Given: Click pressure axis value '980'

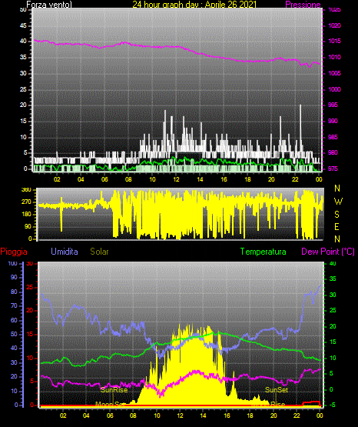Looking at the screenshot, I should click(x=333, y=152).
